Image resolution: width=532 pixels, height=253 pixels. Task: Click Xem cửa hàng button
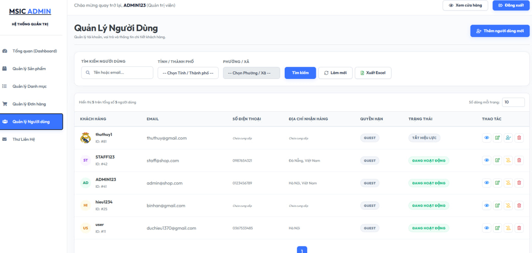pos(465,5)
